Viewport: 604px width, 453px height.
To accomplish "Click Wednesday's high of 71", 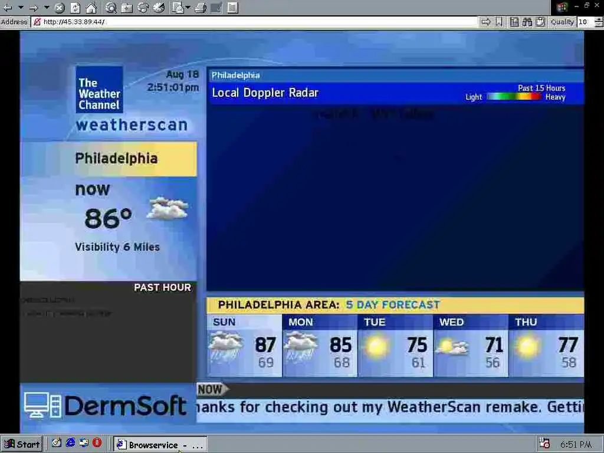I will coord(494,344).
